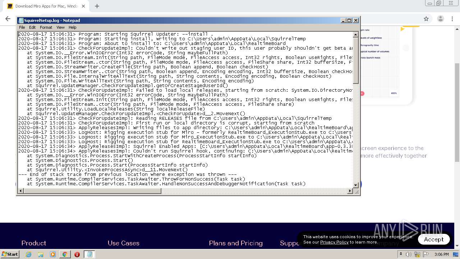460x259 pixels.
Task: Open the network tray icon
Action: tap(417, 254)
